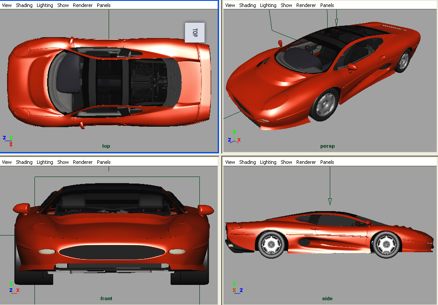Open Lighting menu in persp viewport
The width and height of the screenshot is (438, 305).
[268, 5]
